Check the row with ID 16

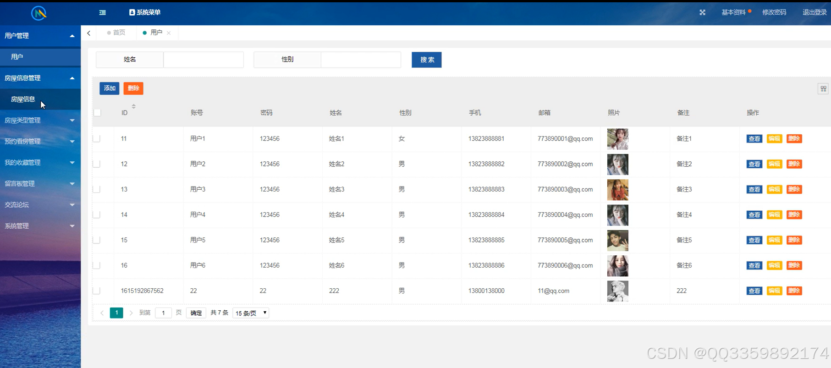pos(97,265)
